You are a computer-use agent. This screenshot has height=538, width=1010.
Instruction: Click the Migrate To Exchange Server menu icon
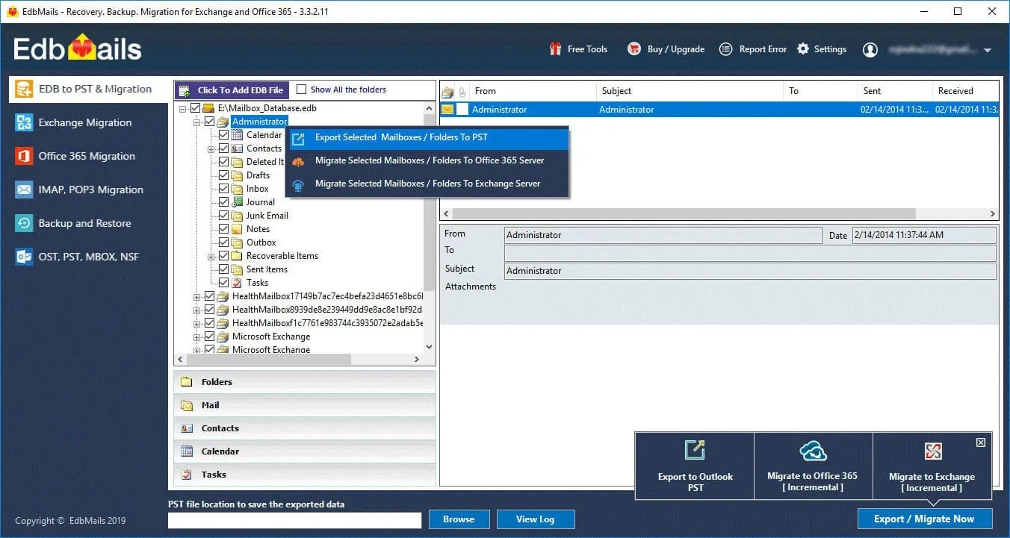tap(298, 184)
